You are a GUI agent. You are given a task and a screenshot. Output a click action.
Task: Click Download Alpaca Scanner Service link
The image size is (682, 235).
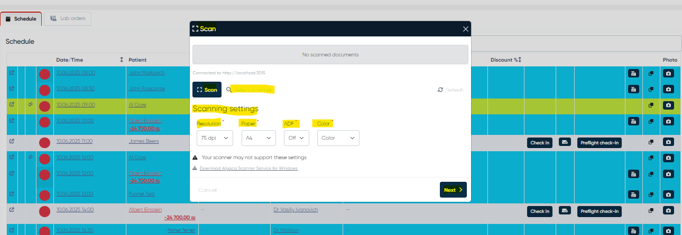click(x=248, y=168)
